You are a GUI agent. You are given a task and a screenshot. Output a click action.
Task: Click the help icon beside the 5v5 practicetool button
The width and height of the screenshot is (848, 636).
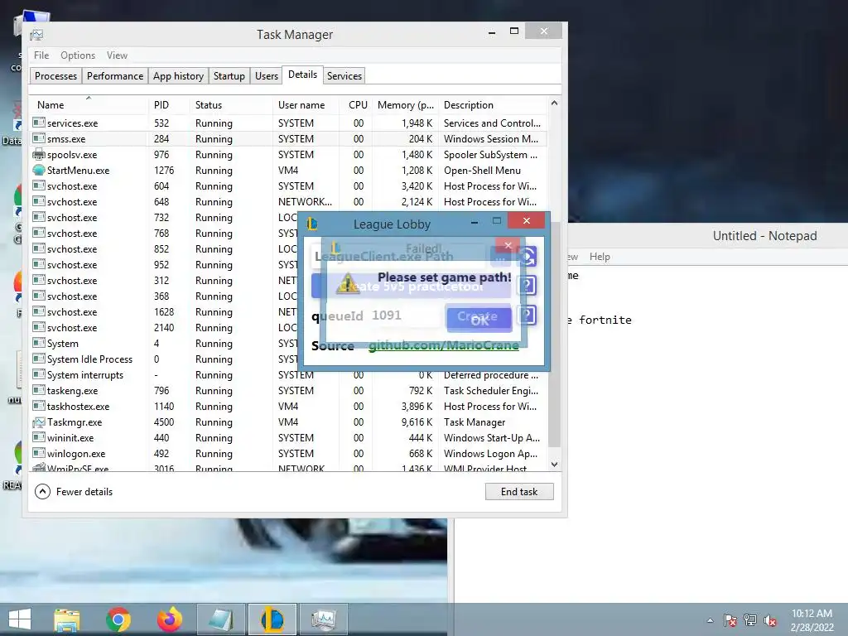[528, 285]
